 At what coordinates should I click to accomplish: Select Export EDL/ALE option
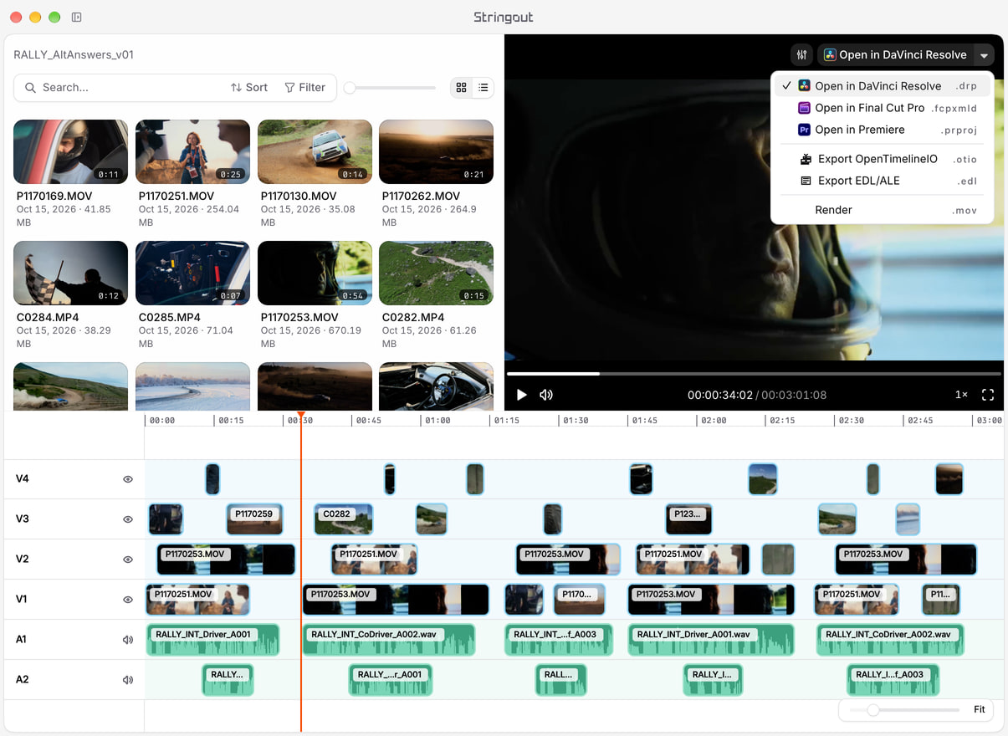[883, 181]
